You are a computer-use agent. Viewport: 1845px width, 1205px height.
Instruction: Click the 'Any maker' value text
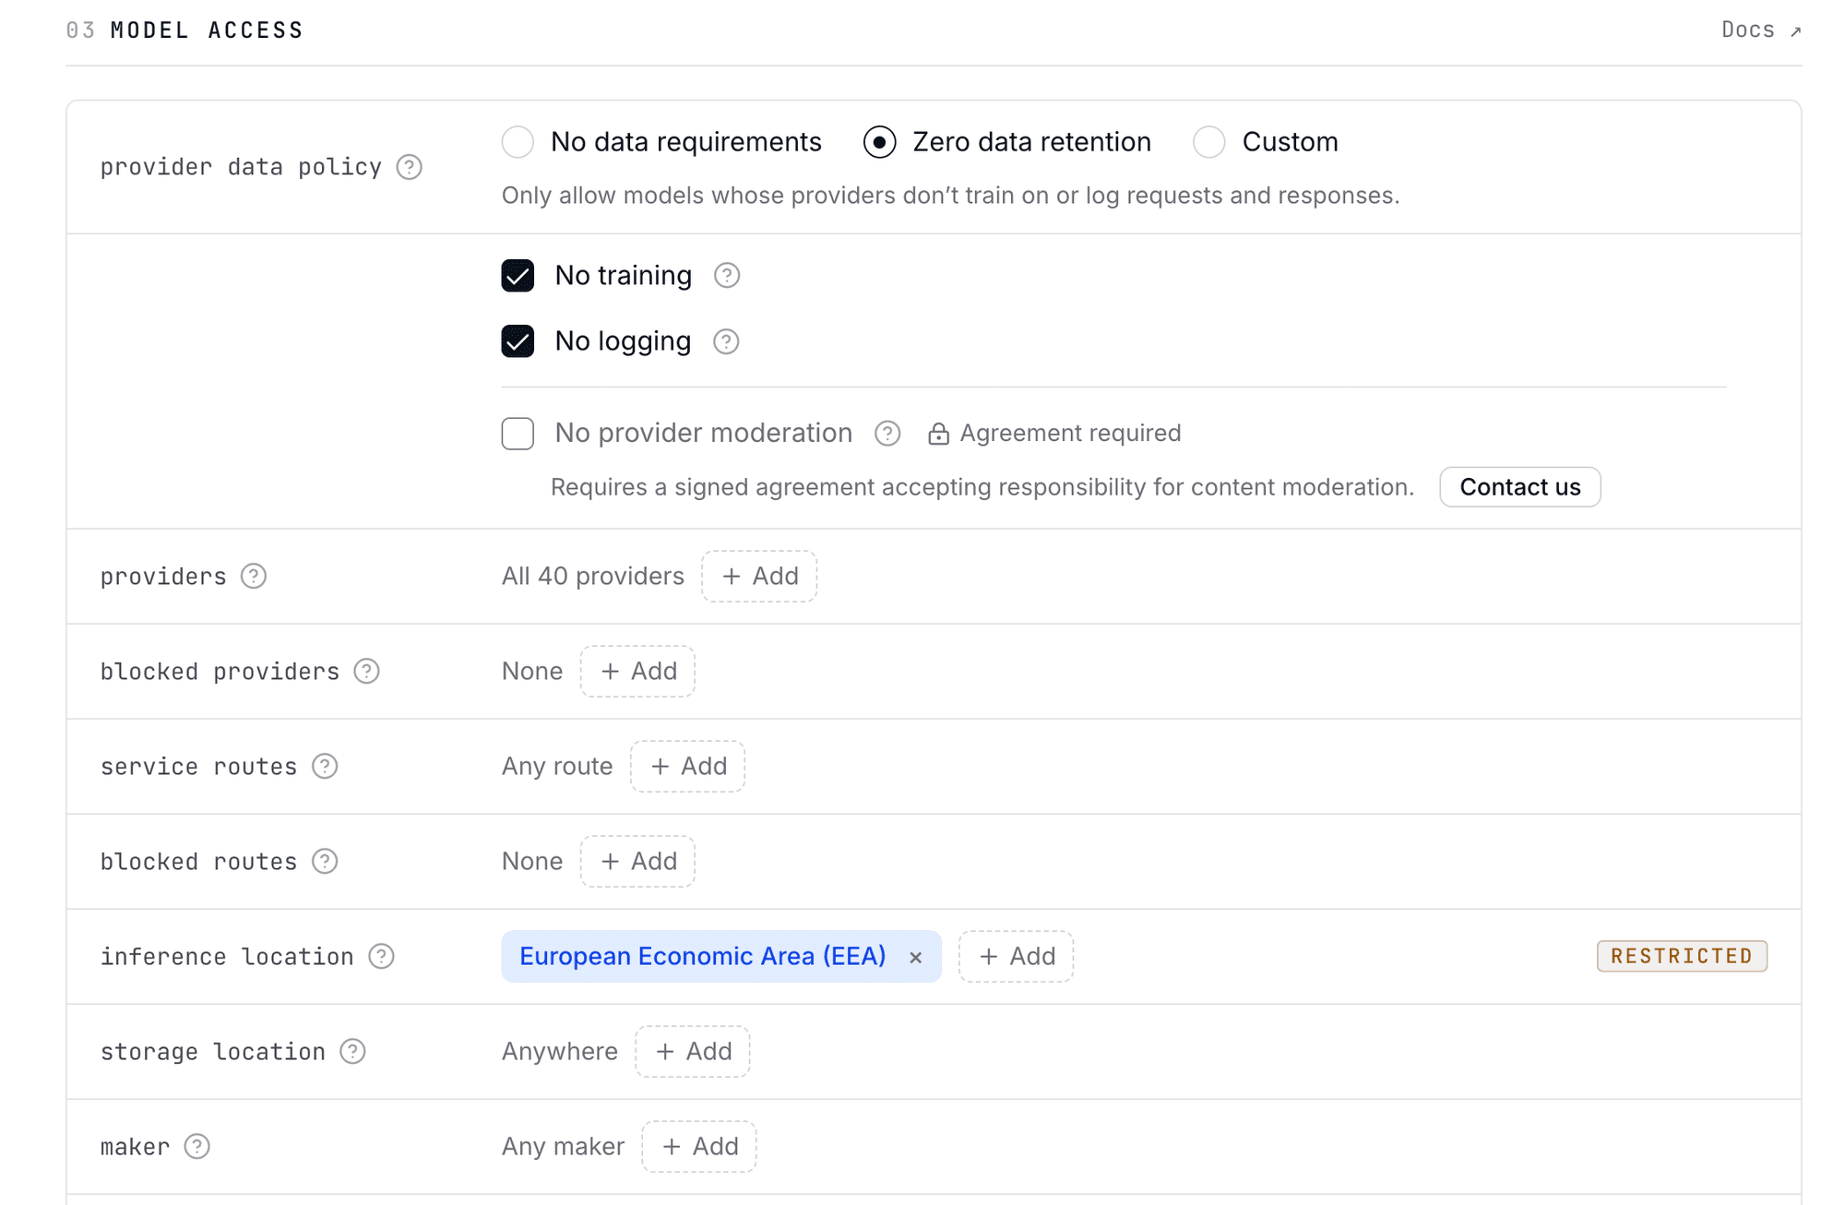[563, 1146]
